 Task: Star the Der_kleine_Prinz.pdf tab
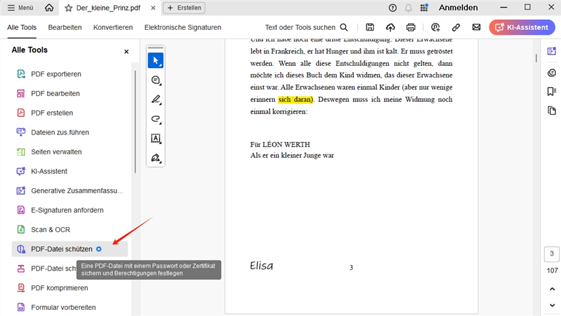coord(68,8)
